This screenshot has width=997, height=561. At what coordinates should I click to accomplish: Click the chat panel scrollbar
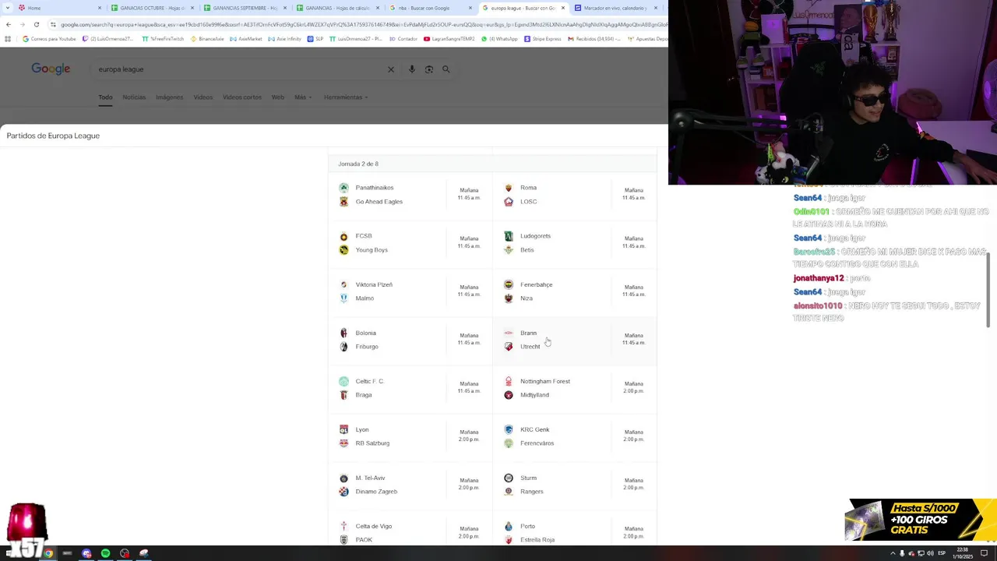click(988, 290)
